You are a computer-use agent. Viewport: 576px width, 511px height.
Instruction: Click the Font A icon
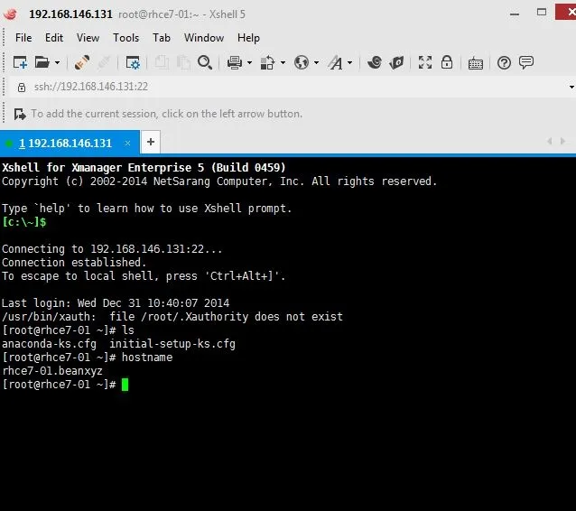(x=335, y=62)
